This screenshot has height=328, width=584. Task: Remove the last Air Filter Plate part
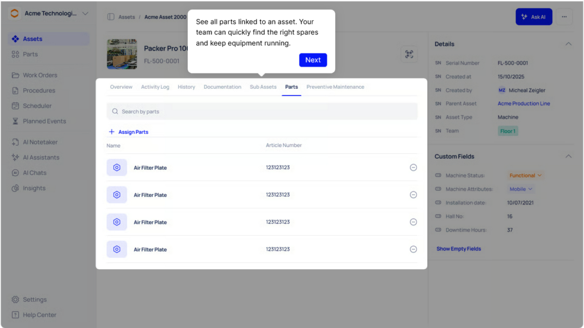[x=413, y=249]
